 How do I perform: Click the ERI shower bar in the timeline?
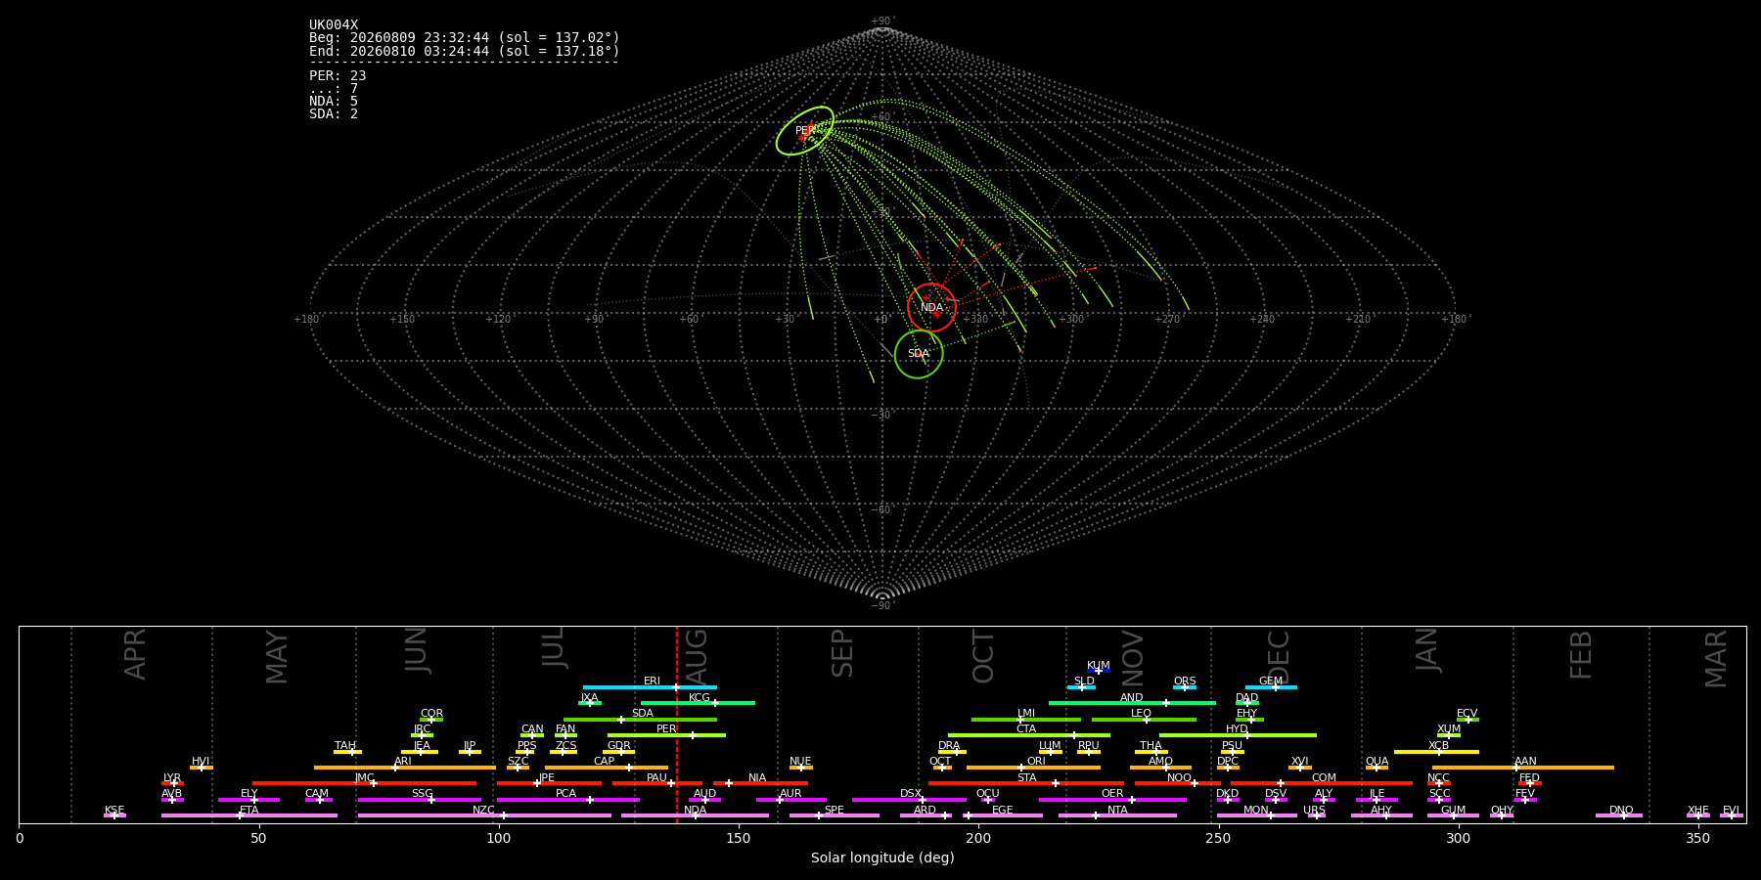point(650,687)
